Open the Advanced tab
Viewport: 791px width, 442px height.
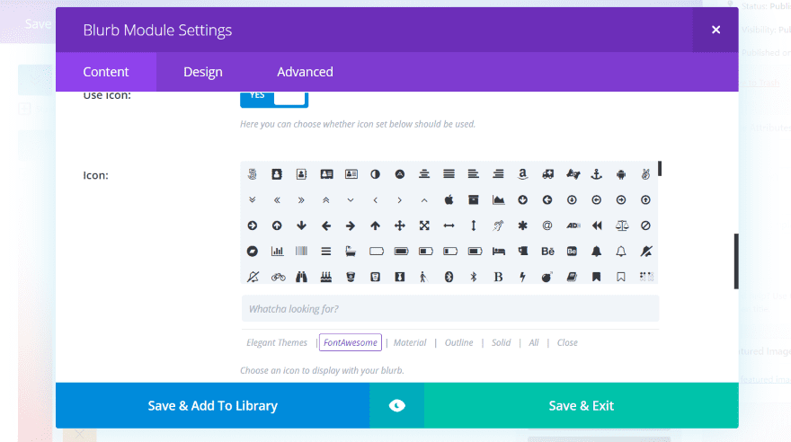click(305, 72)
